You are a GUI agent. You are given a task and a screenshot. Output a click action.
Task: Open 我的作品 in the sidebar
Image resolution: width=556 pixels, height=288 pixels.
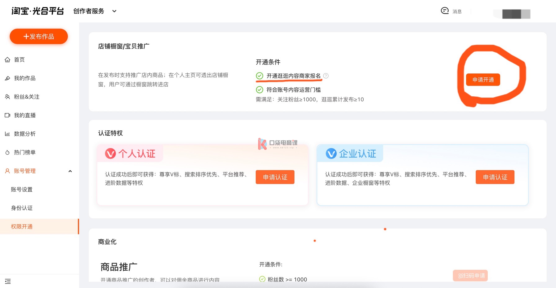pos(25,78)
